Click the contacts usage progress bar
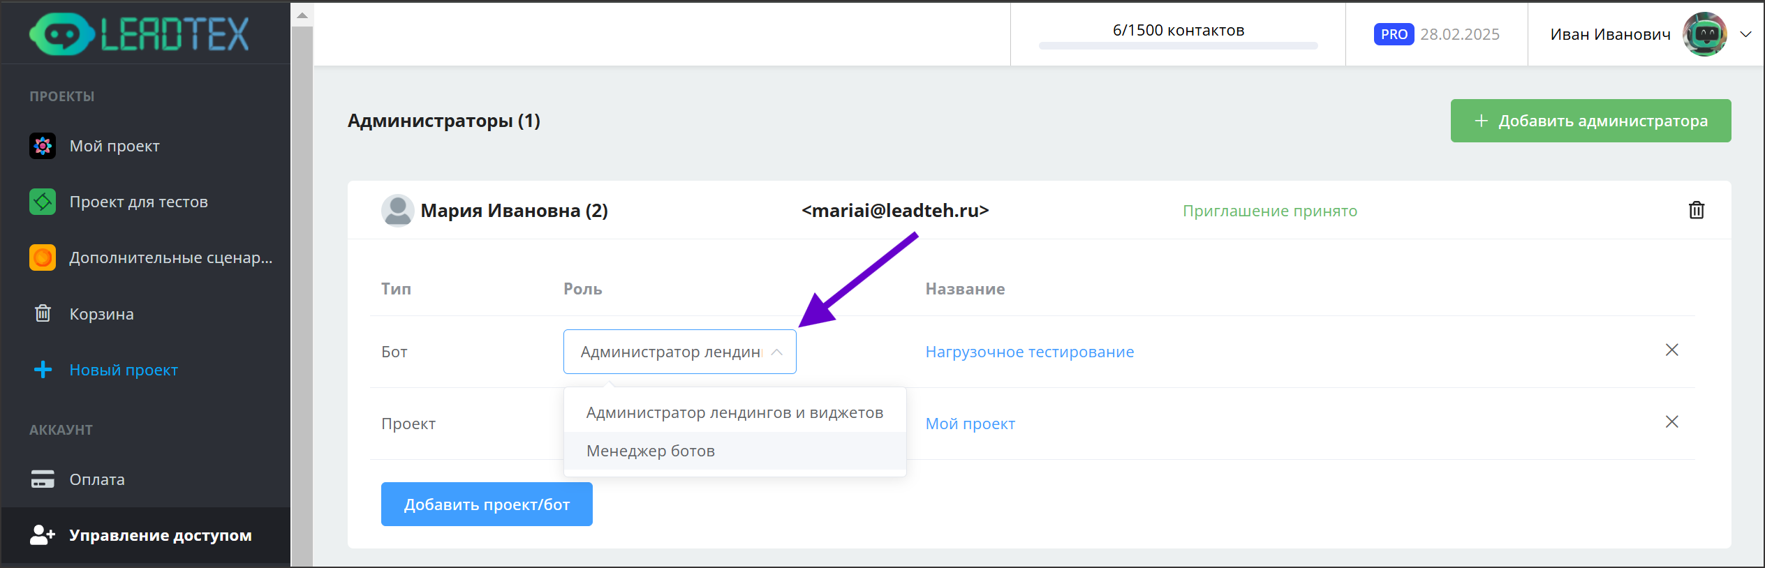1765x568 pixels. point(1178,46)
